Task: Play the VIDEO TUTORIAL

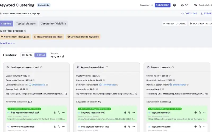Action: [x=174, y=23]
